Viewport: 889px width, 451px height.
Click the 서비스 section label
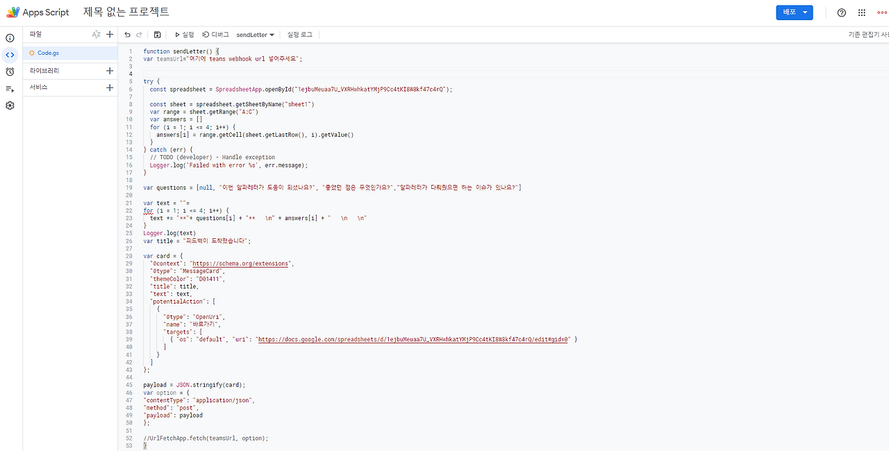tap(39, 88)
